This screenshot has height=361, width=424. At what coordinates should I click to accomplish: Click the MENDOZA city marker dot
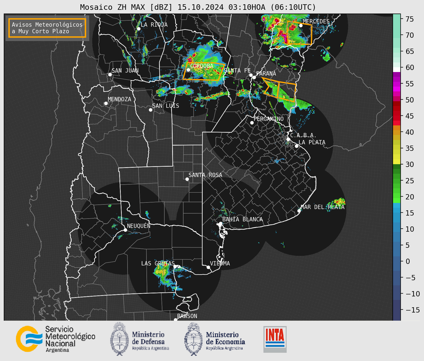[106, 103]
